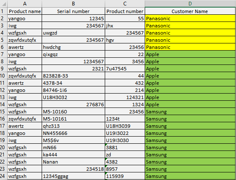The width and height of the screenshot is (236, 180).
Task: Select cell containing 'U19I3030'
Action: pos(125,140)
